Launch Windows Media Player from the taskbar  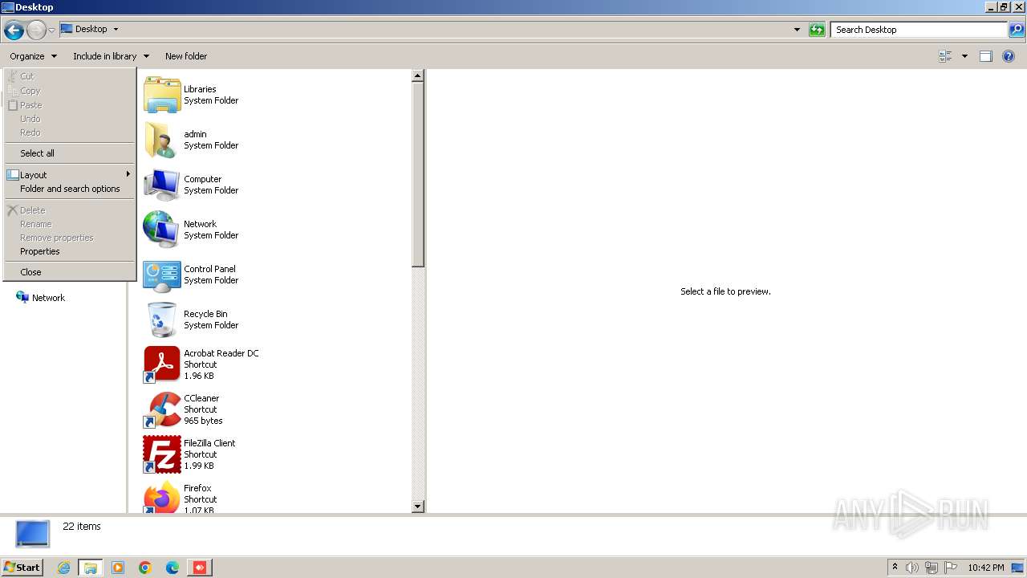[x=118, y=568]
